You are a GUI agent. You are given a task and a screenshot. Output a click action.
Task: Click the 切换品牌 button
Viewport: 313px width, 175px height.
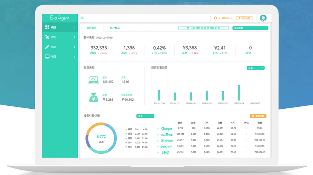[244, 18]
